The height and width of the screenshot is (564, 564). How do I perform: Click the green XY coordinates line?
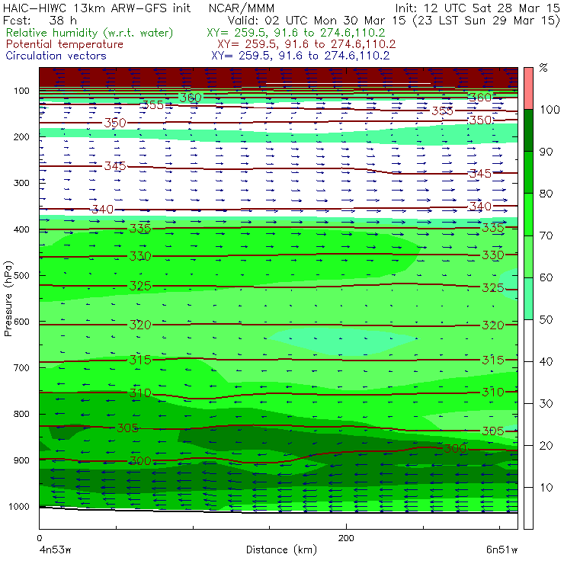click(296, 33)
